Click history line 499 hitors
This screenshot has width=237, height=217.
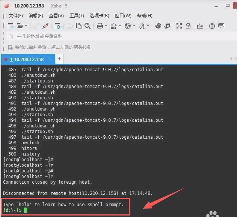pyautogui.click(x=23, y=148)
